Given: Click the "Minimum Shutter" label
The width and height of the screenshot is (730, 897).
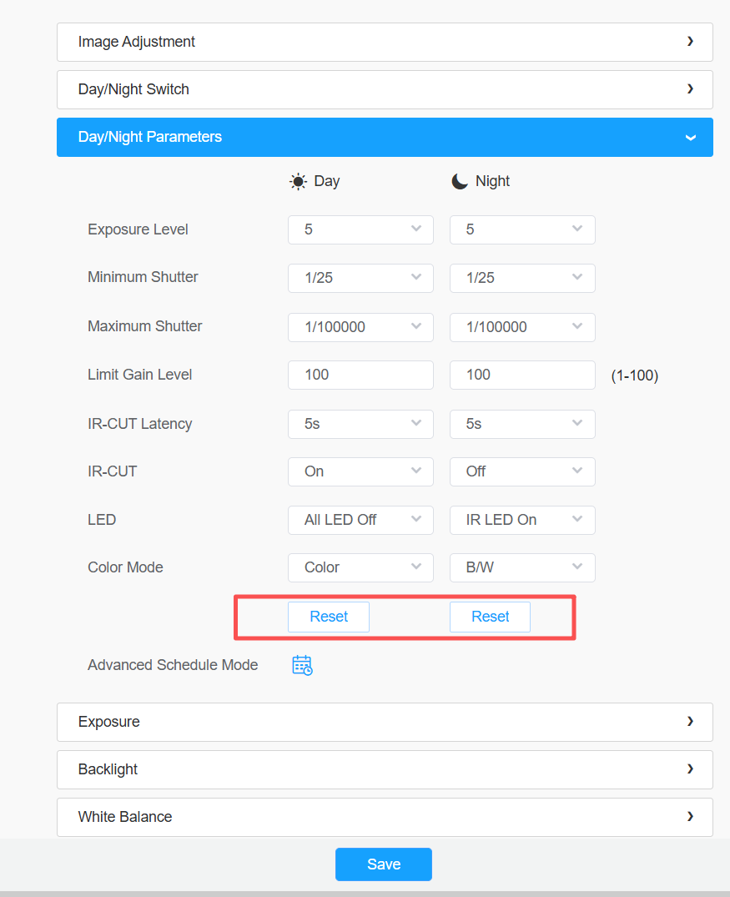Looking at the screenshot, I should tap(143, 277).
